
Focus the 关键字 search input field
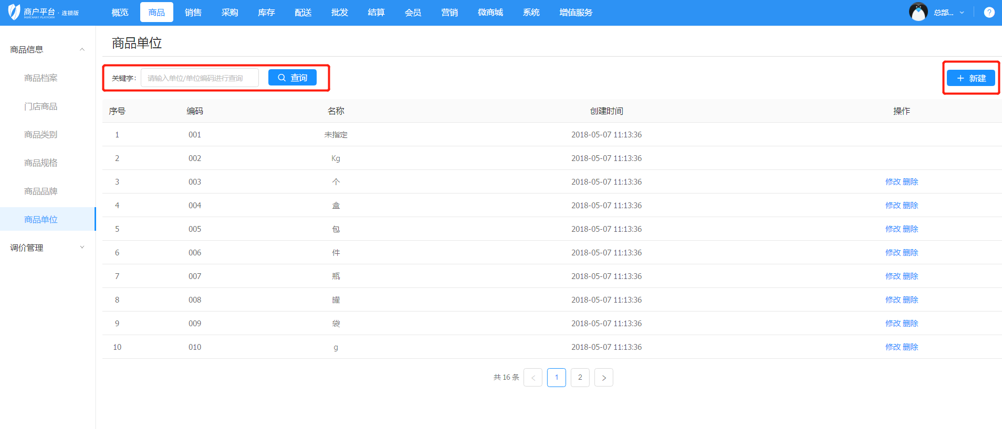coord(200,78)
